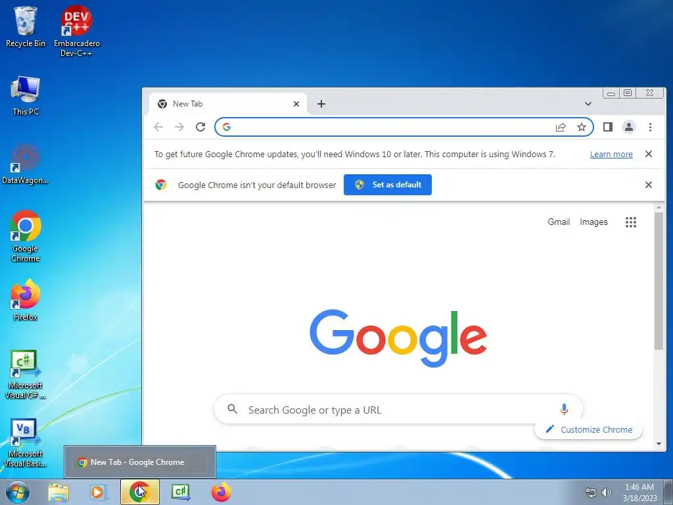Click the scrollbar down arrow
Screen dimensions: 673x505
[659, 444]
